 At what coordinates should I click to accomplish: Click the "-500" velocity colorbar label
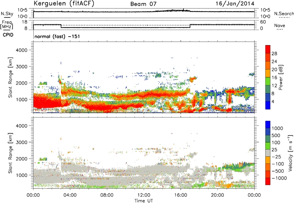(x=278, y=171)
